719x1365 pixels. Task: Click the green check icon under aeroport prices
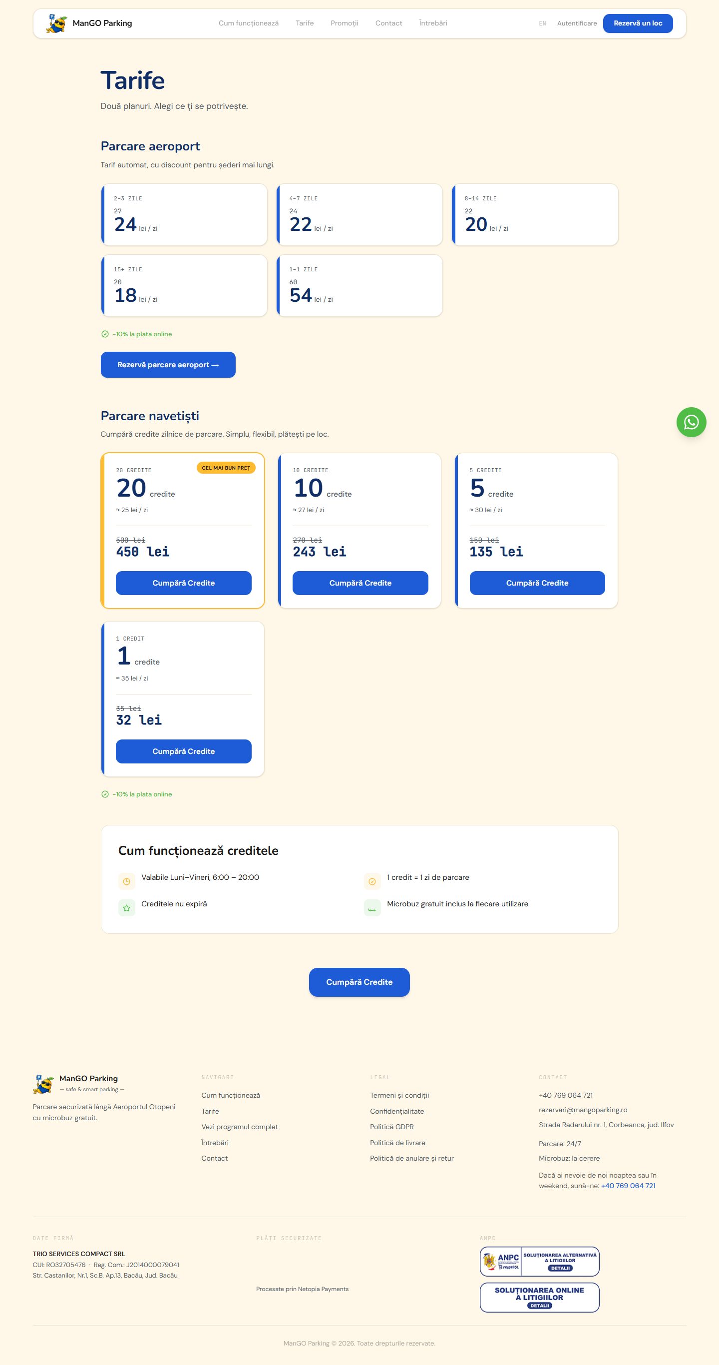pyautogui.click(x=105, y=334)
